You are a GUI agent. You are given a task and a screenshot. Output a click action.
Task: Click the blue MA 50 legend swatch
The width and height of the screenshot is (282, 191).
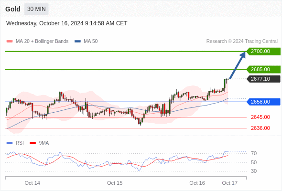77,42
